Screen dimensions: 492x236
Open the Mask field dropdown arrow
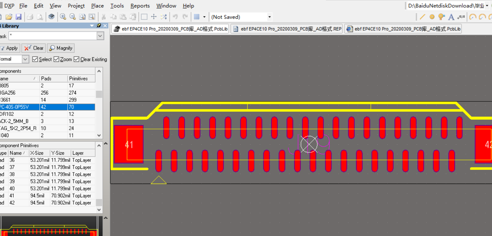pyautogui.click(x=100, y=36)
